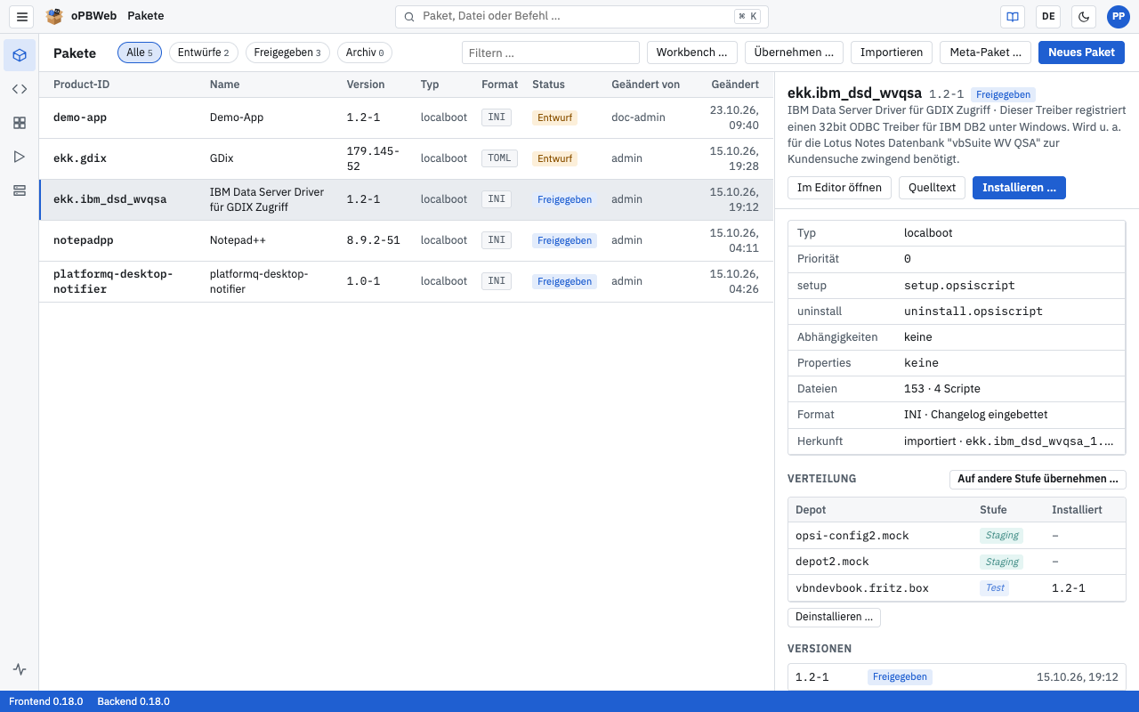Select the platformq-desktop-notifier row
Image resolution: width=1139 pixels, height=712 pixels.
407,281
